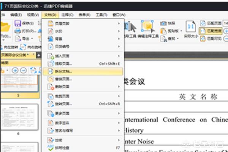Expand the 水印 submenu arrow
Screen dimensions: 228x152
[x=119, y=31]
